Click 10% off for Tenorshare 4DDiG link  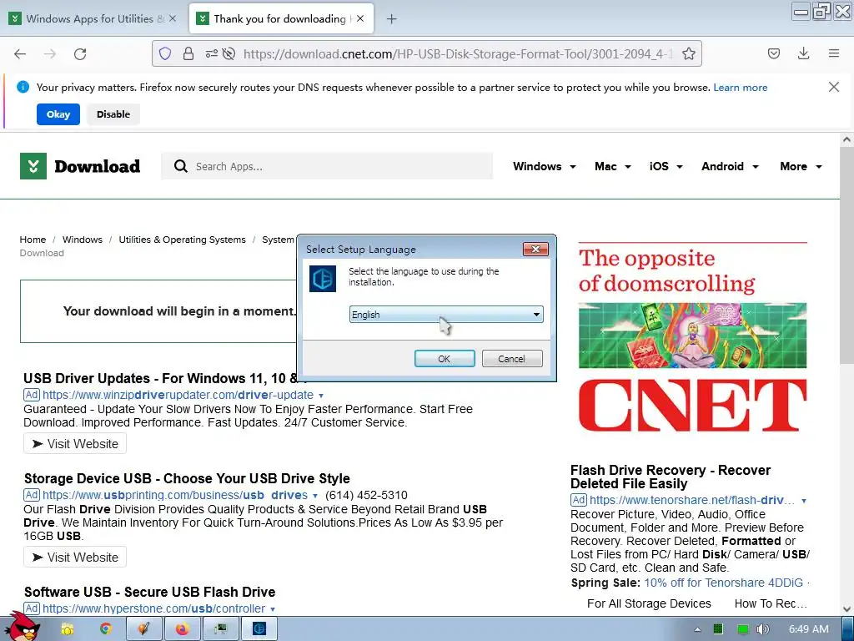(x=723, y=583)
